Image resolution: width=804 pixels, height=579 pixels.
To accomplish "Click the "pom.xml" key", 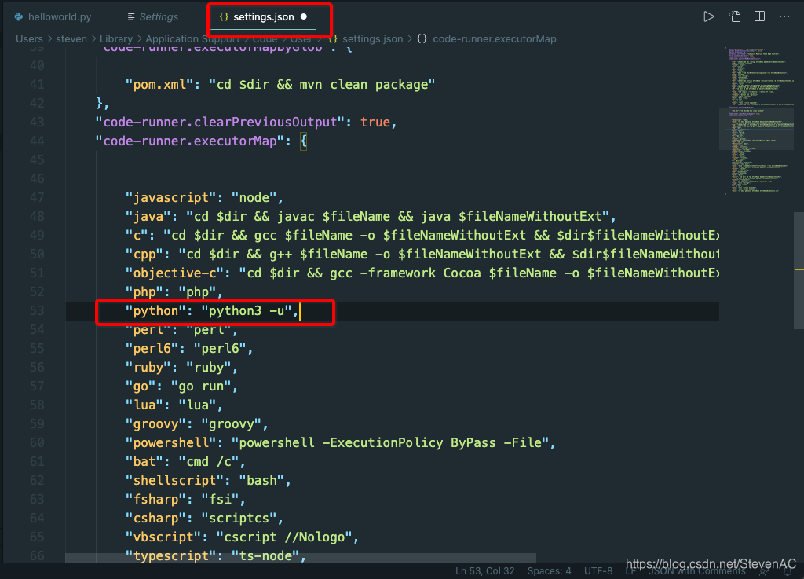I will click(159, 85).
